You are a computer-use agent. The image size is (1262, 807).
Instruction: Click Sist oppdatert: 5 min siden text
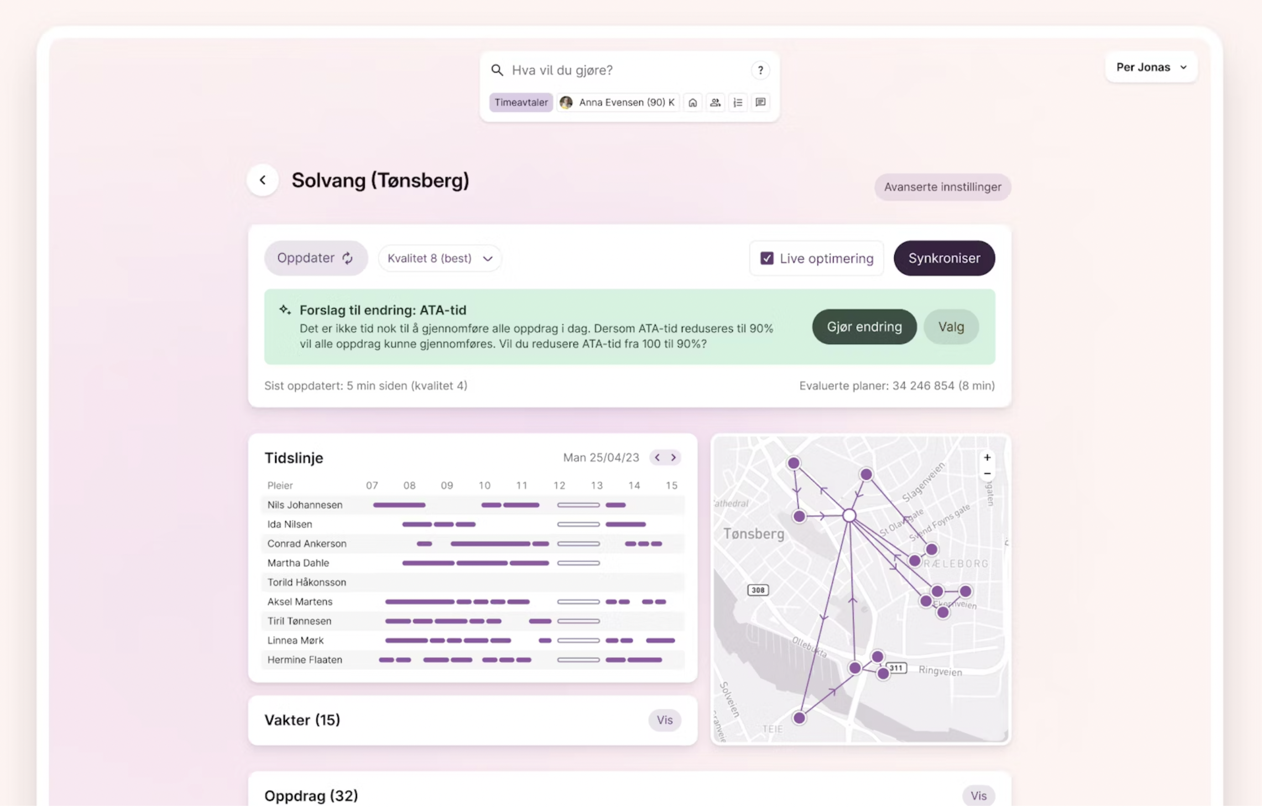[366, 386]
